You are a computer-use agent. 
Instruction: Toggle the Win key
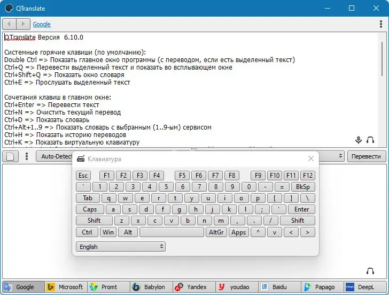click(108, 232)
